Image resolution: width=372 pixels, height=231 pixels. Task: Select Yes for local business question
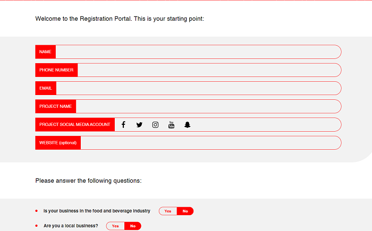115,226
